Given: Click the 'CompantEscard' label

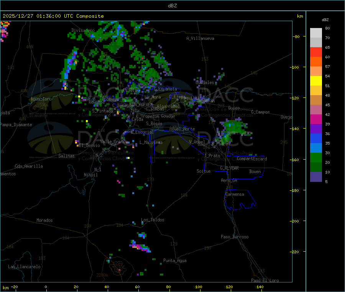Looking at the screenshot, I should pyautogui.click(x=252, y=159).
